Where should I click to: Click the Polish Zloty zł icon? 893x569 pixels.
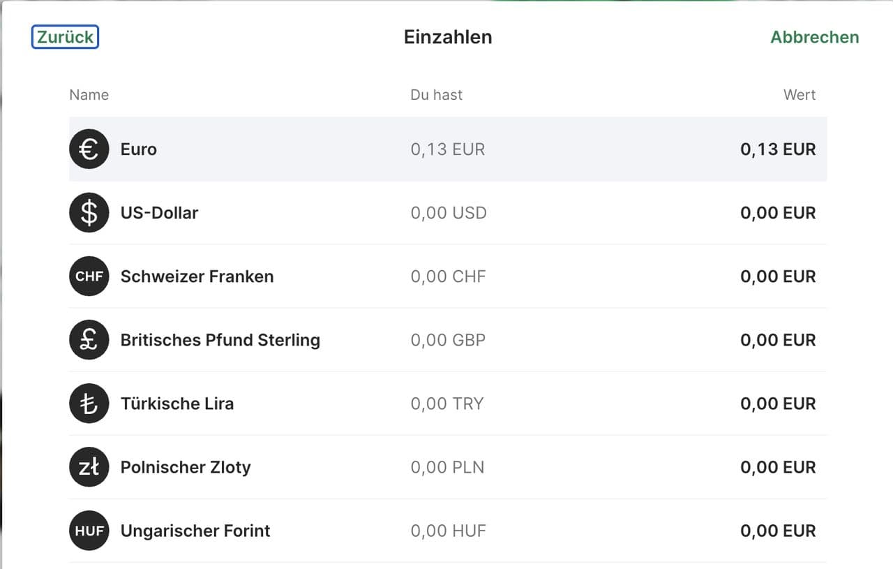coord(89,467)
